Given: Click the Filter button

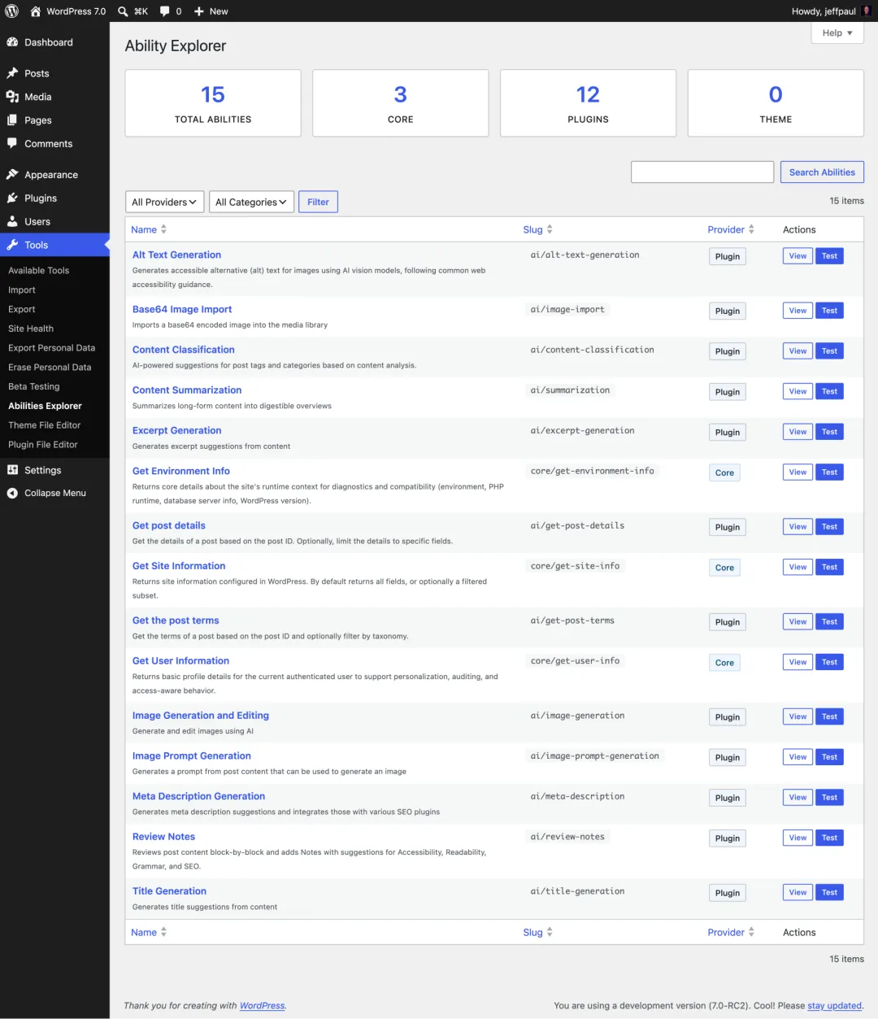Looking at the screenshot, I should pos(318,202).
